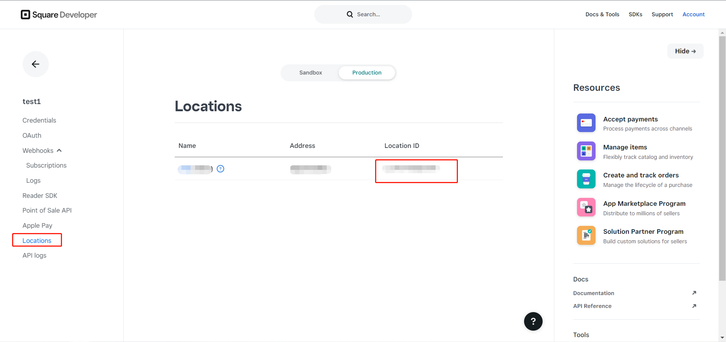The image size is (726, 342).
Task: Select Locations in the sidebar
Action: [37, 241]
